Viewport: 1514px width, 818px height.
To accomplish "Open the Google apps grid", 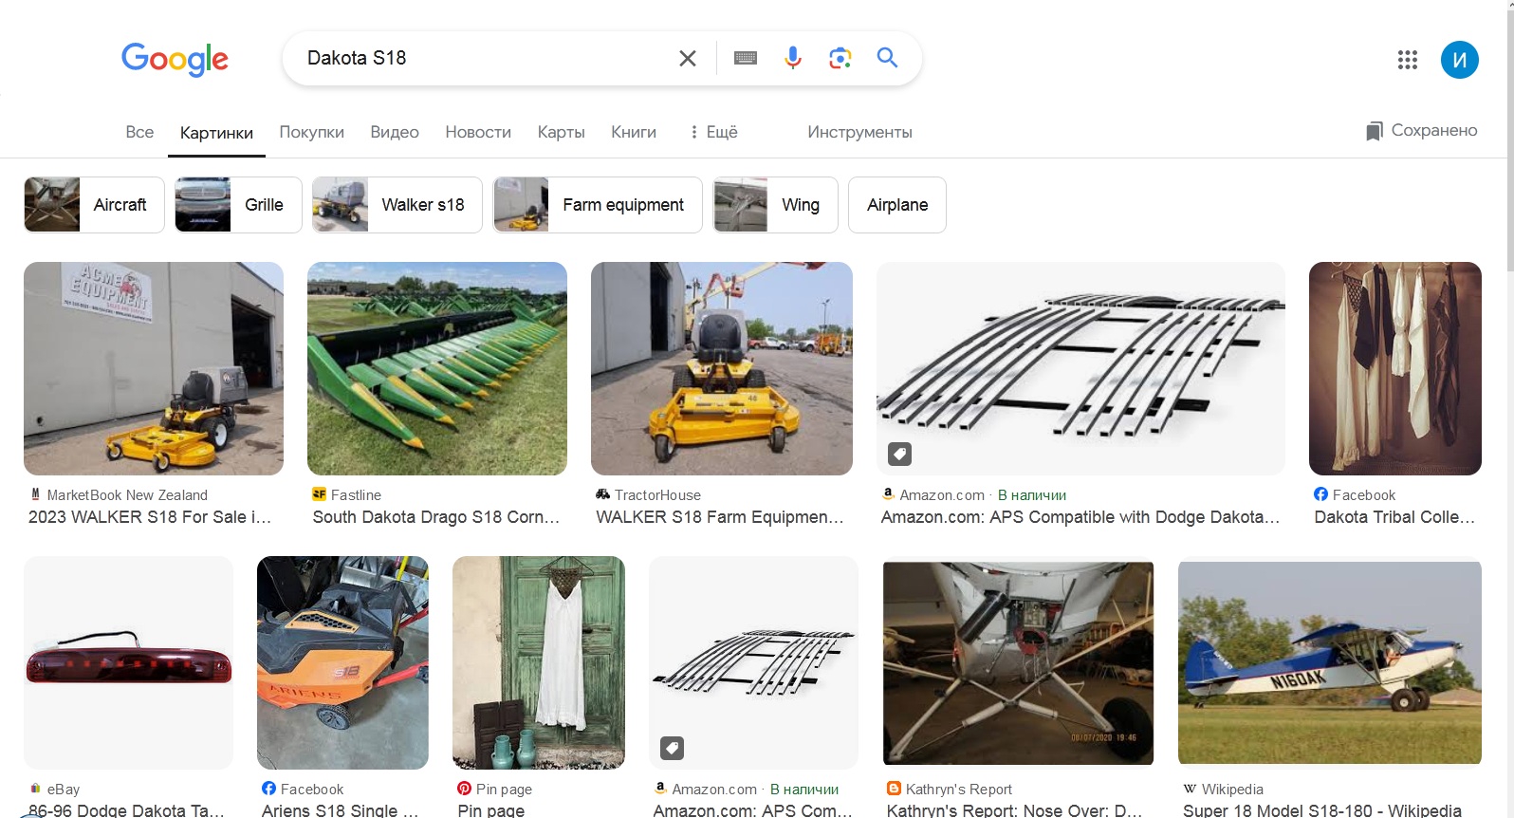I will [1408, 60].
